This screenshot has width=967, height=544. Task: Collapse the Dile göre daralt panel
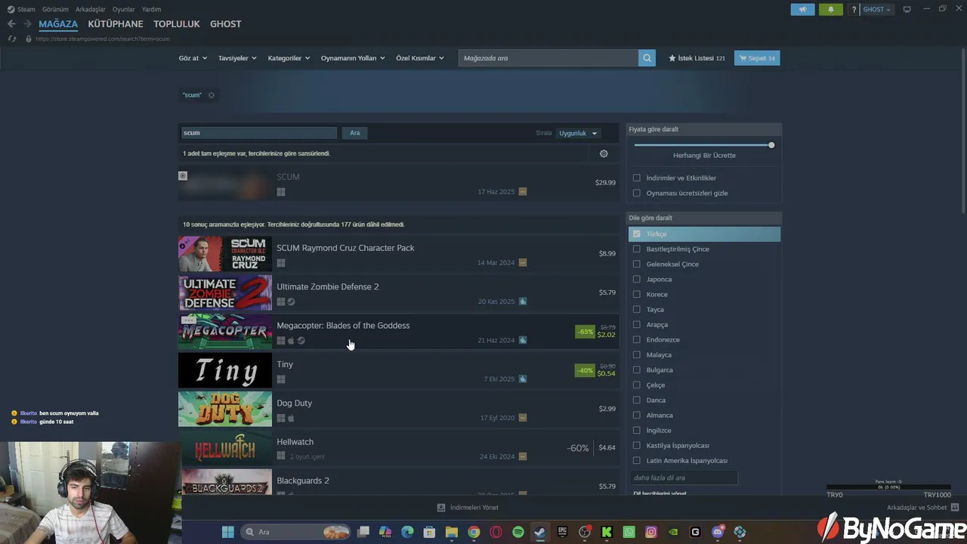click(x=704, y=218)
